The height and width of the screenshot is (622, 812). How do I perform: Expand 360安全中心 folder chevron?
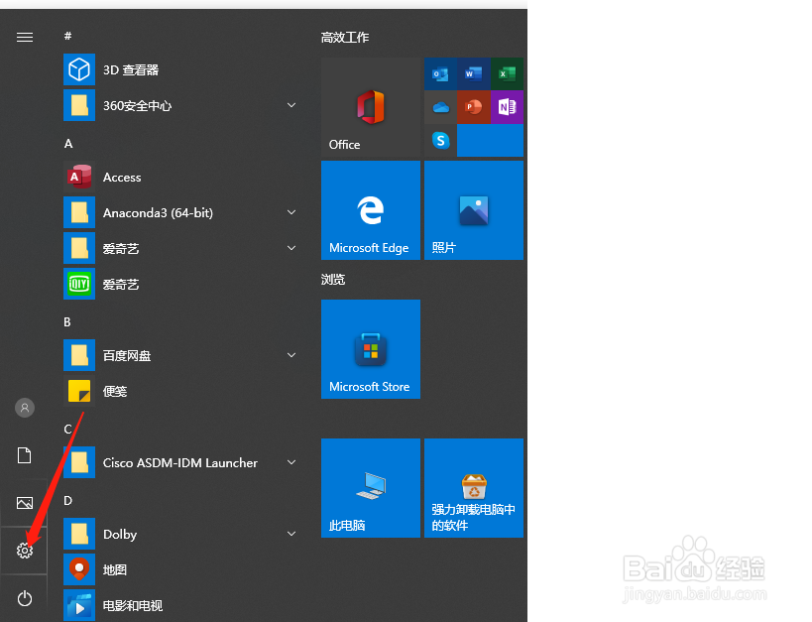[291, 105]
